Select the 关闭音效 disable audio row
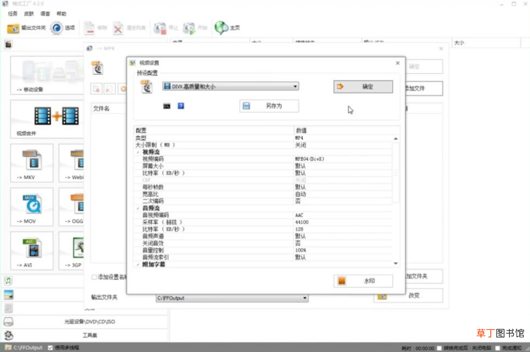The height and width of the screenshot is (352, 530). coord(264,243)
